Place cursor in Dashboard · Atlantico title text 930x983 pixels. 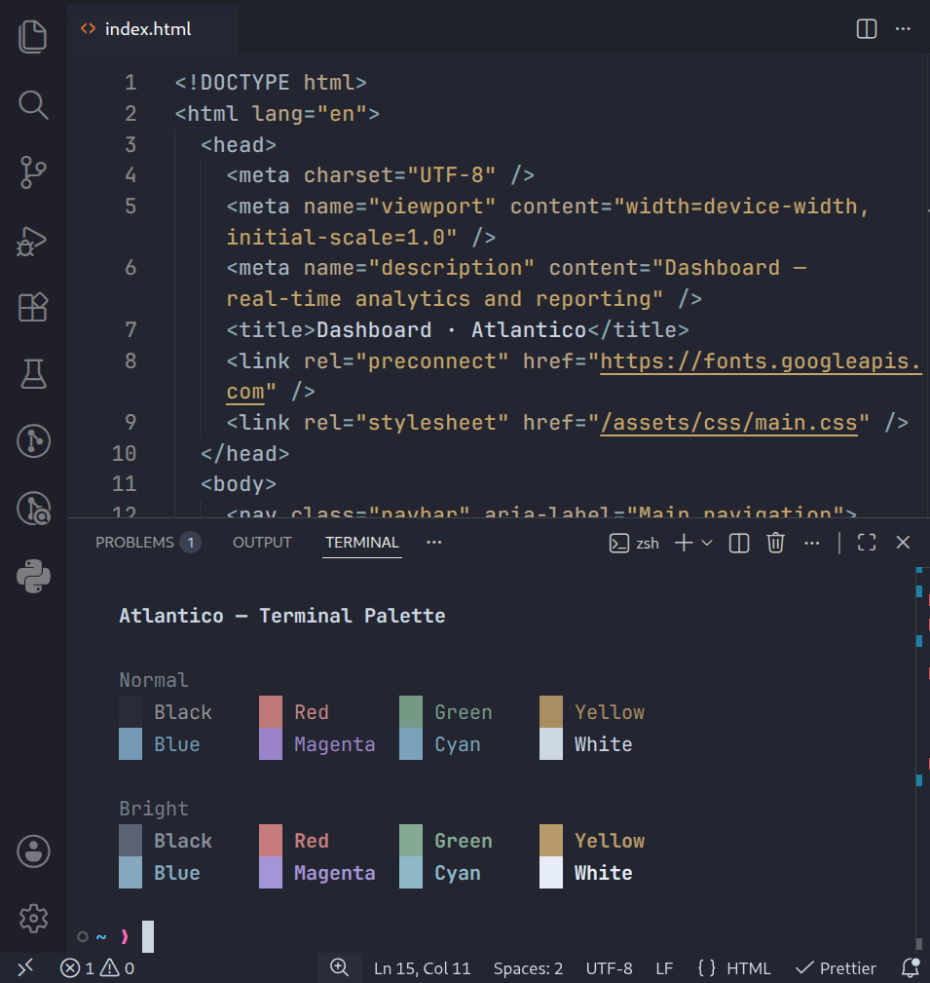pyautogui.click(x=451, y=329)
